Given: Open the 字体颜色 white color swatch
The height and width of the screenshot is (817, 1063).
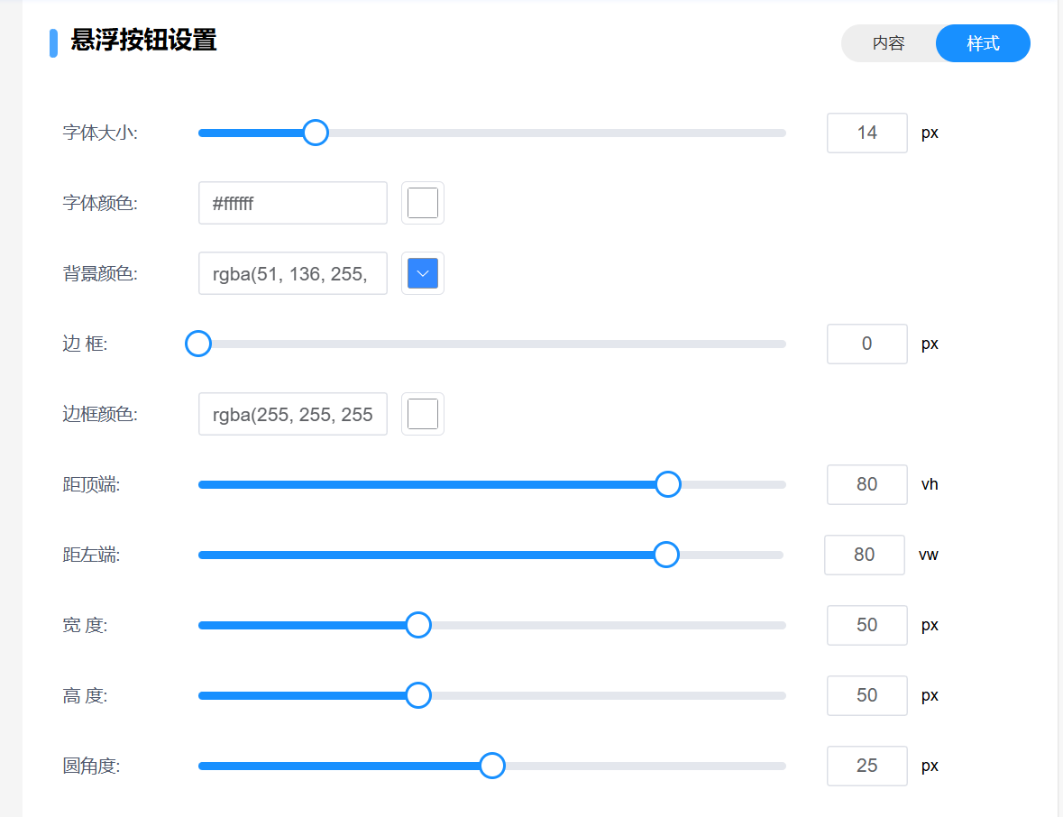Looking at the screenshot, I should point(422,203).
